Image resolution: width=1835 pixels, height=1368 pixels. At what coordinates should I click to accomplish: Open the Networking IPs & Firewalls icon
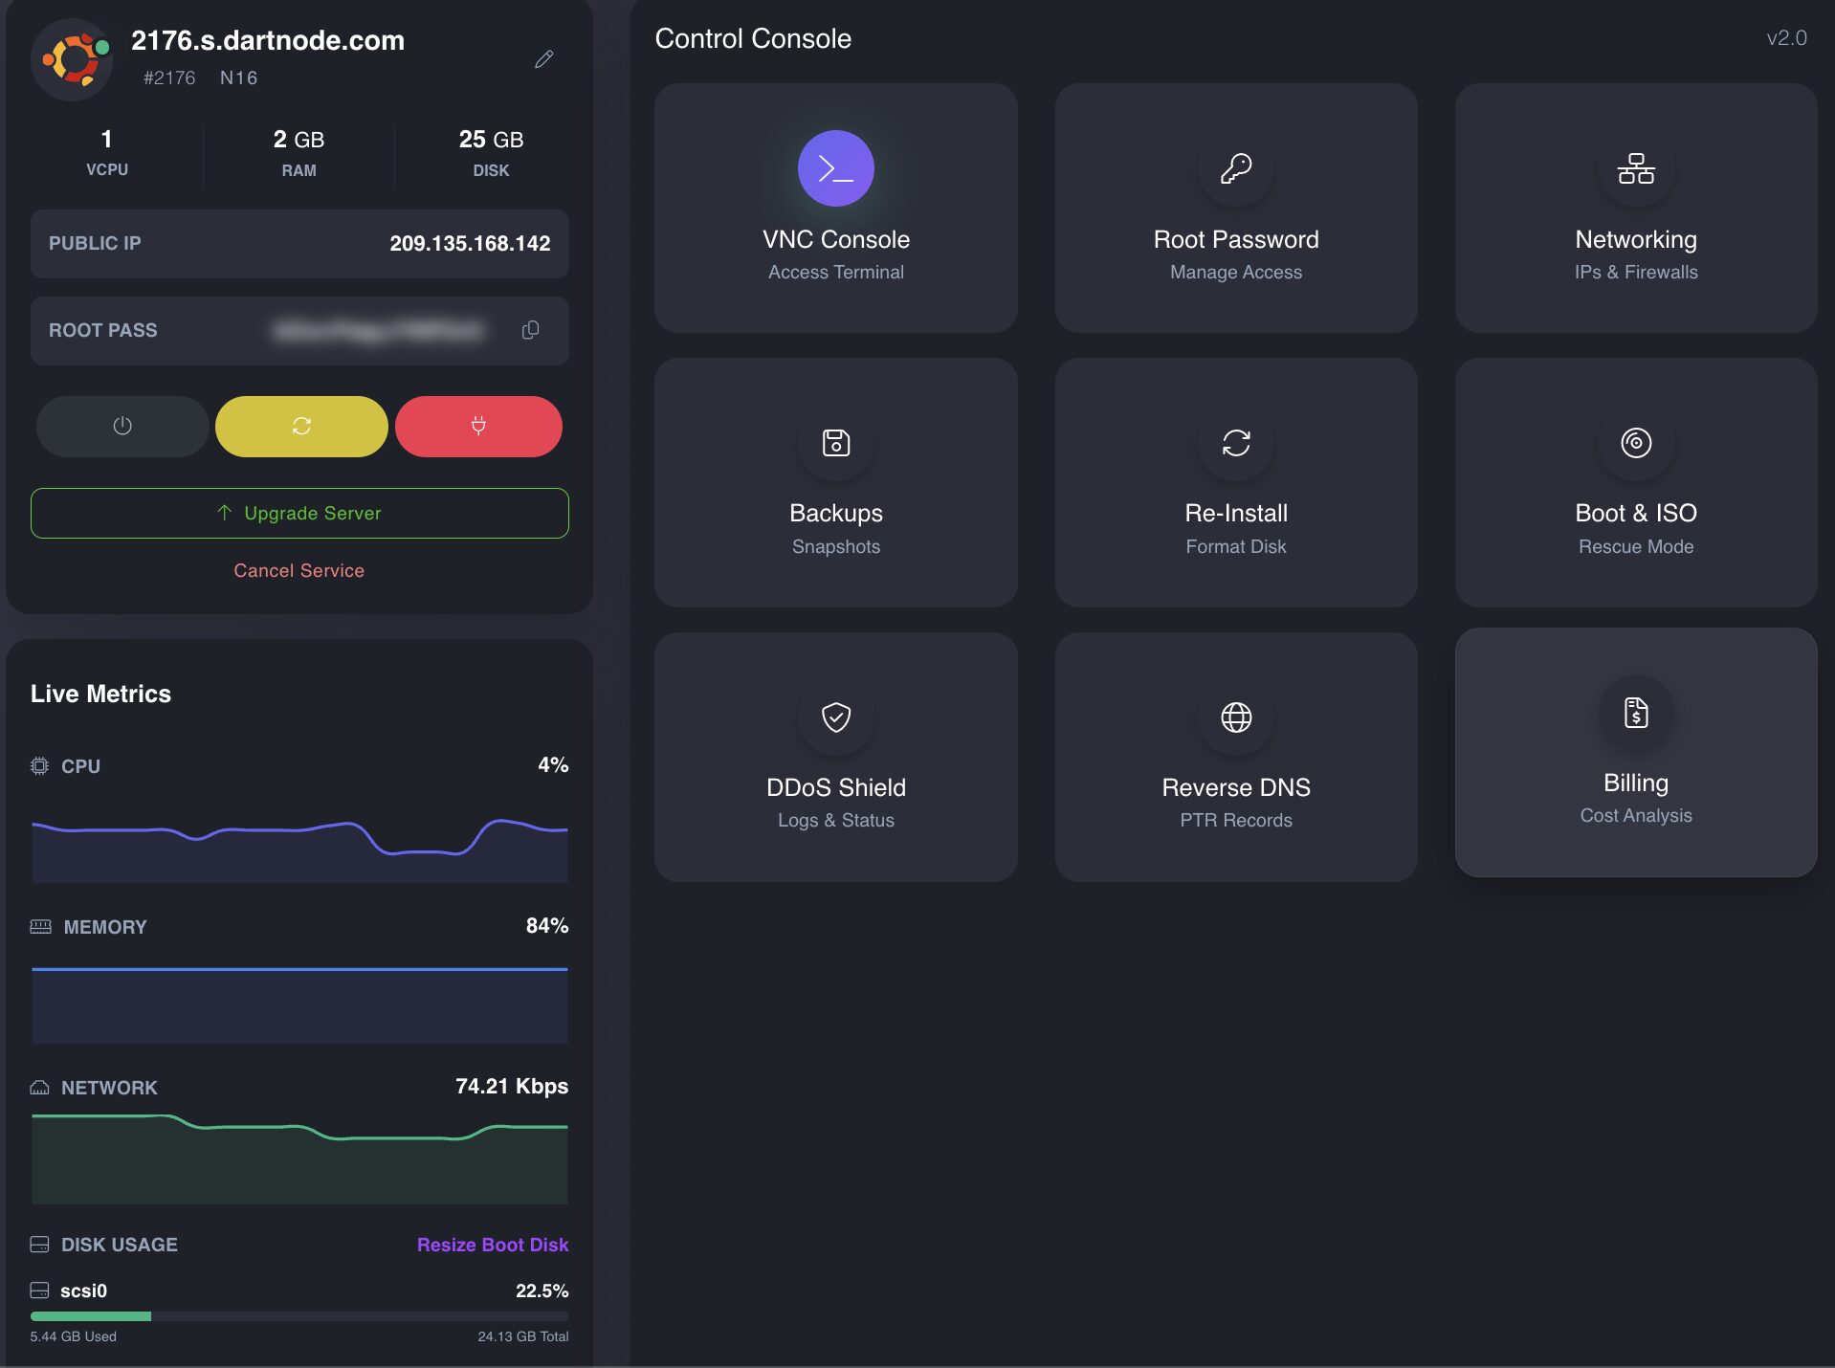tap(1635, 168)
